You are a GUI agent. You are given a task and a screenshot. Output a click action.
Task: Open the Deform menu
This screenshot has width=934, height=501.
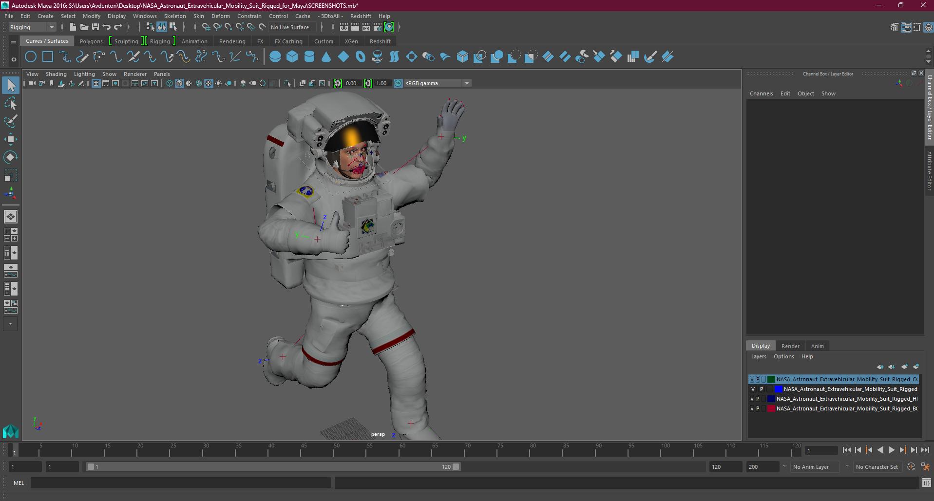[x=221, y=16]
